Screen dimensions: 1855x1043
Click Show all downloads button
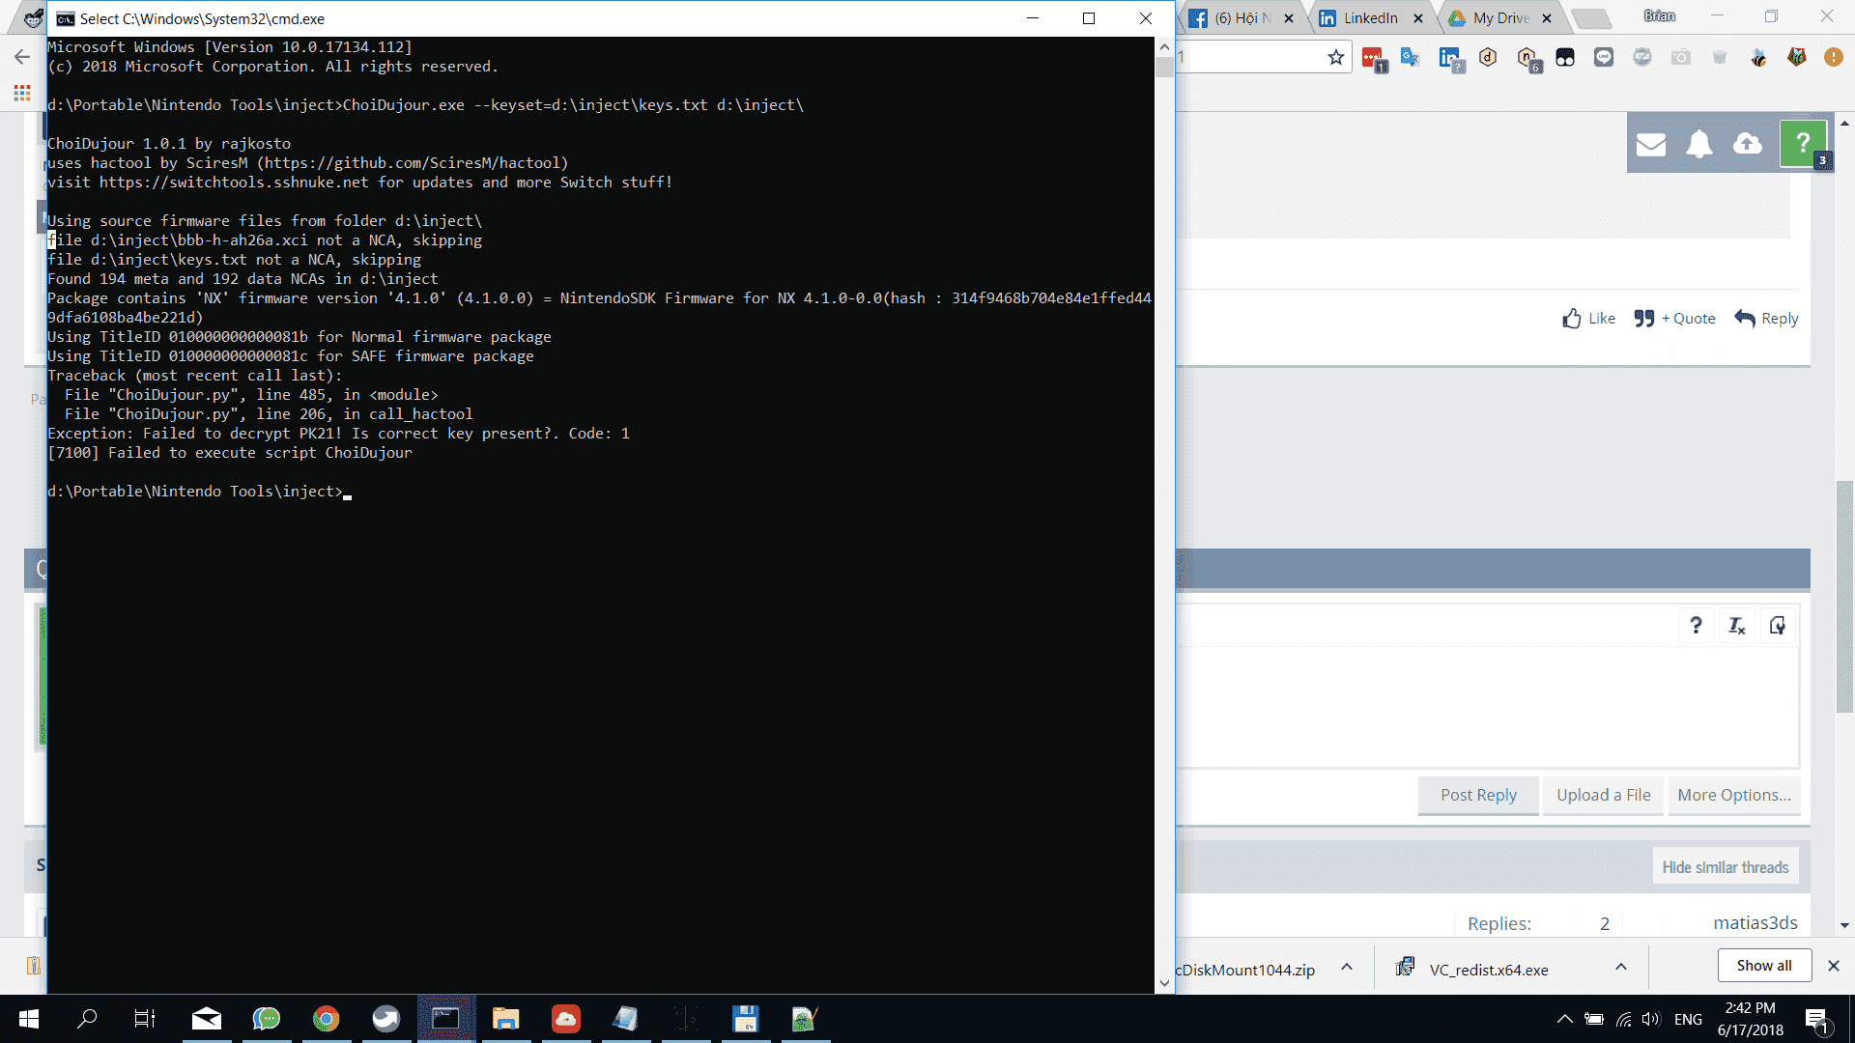[1764, 966]
